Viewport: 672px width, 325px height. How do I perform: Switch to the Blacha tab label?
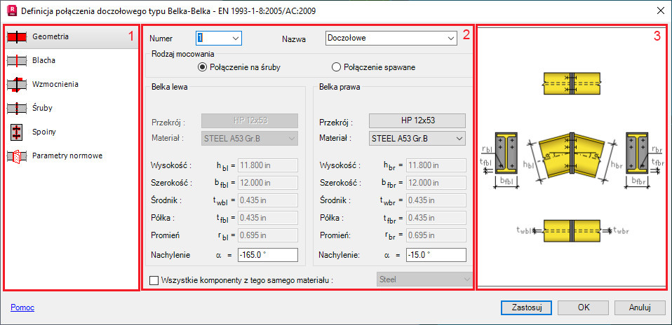(43, 61)
